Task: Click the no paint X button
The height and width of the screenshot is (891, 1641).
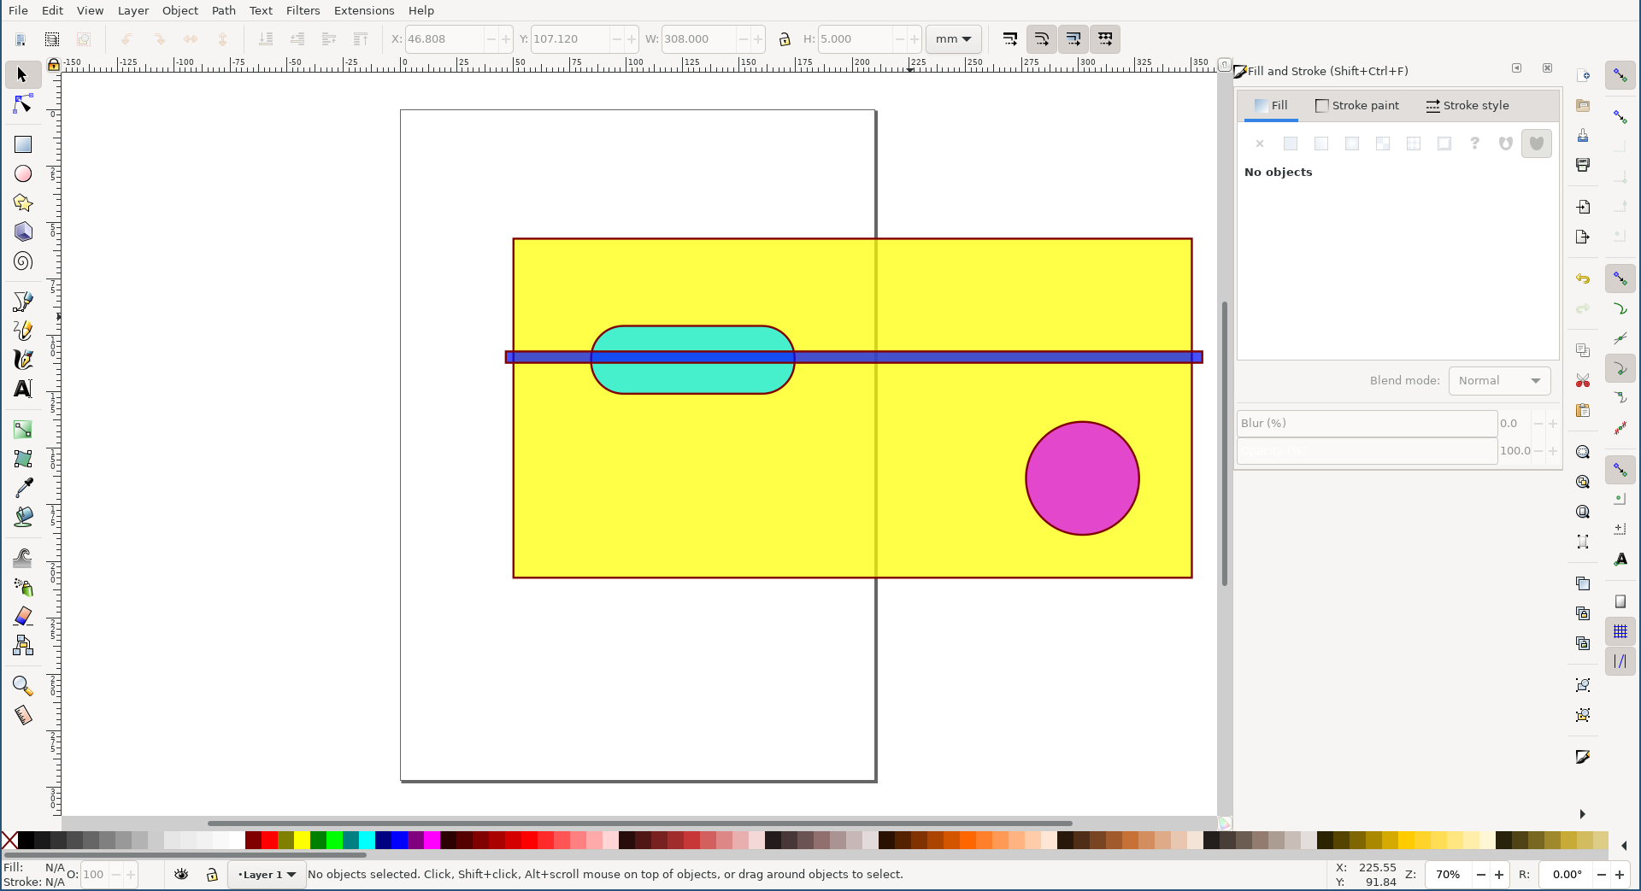Action: point(1260,144)
